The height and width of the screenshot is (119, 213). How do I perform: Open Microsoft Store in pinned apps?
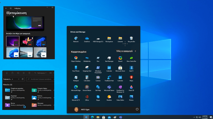tap(120, 69)
